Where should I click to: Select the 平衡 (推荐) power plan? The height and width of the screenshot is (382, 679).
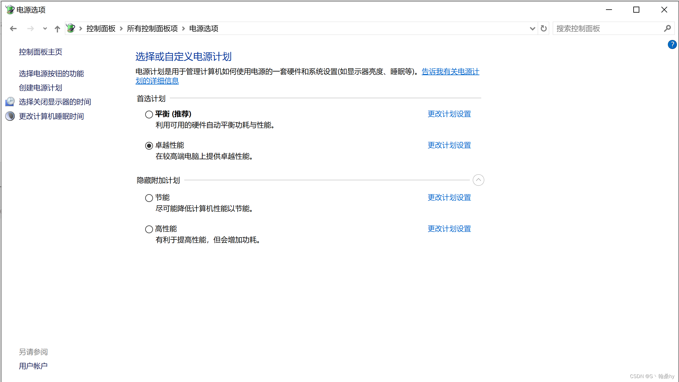(x=149, y=115)
